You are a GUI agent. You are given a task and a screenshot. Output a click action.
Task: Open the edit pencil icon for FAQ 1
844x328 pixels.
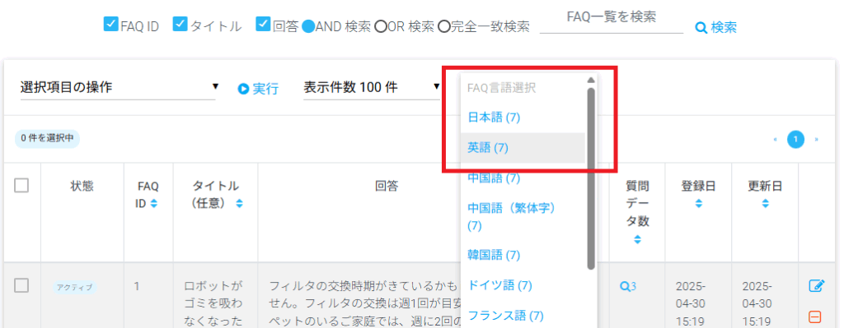816,286
